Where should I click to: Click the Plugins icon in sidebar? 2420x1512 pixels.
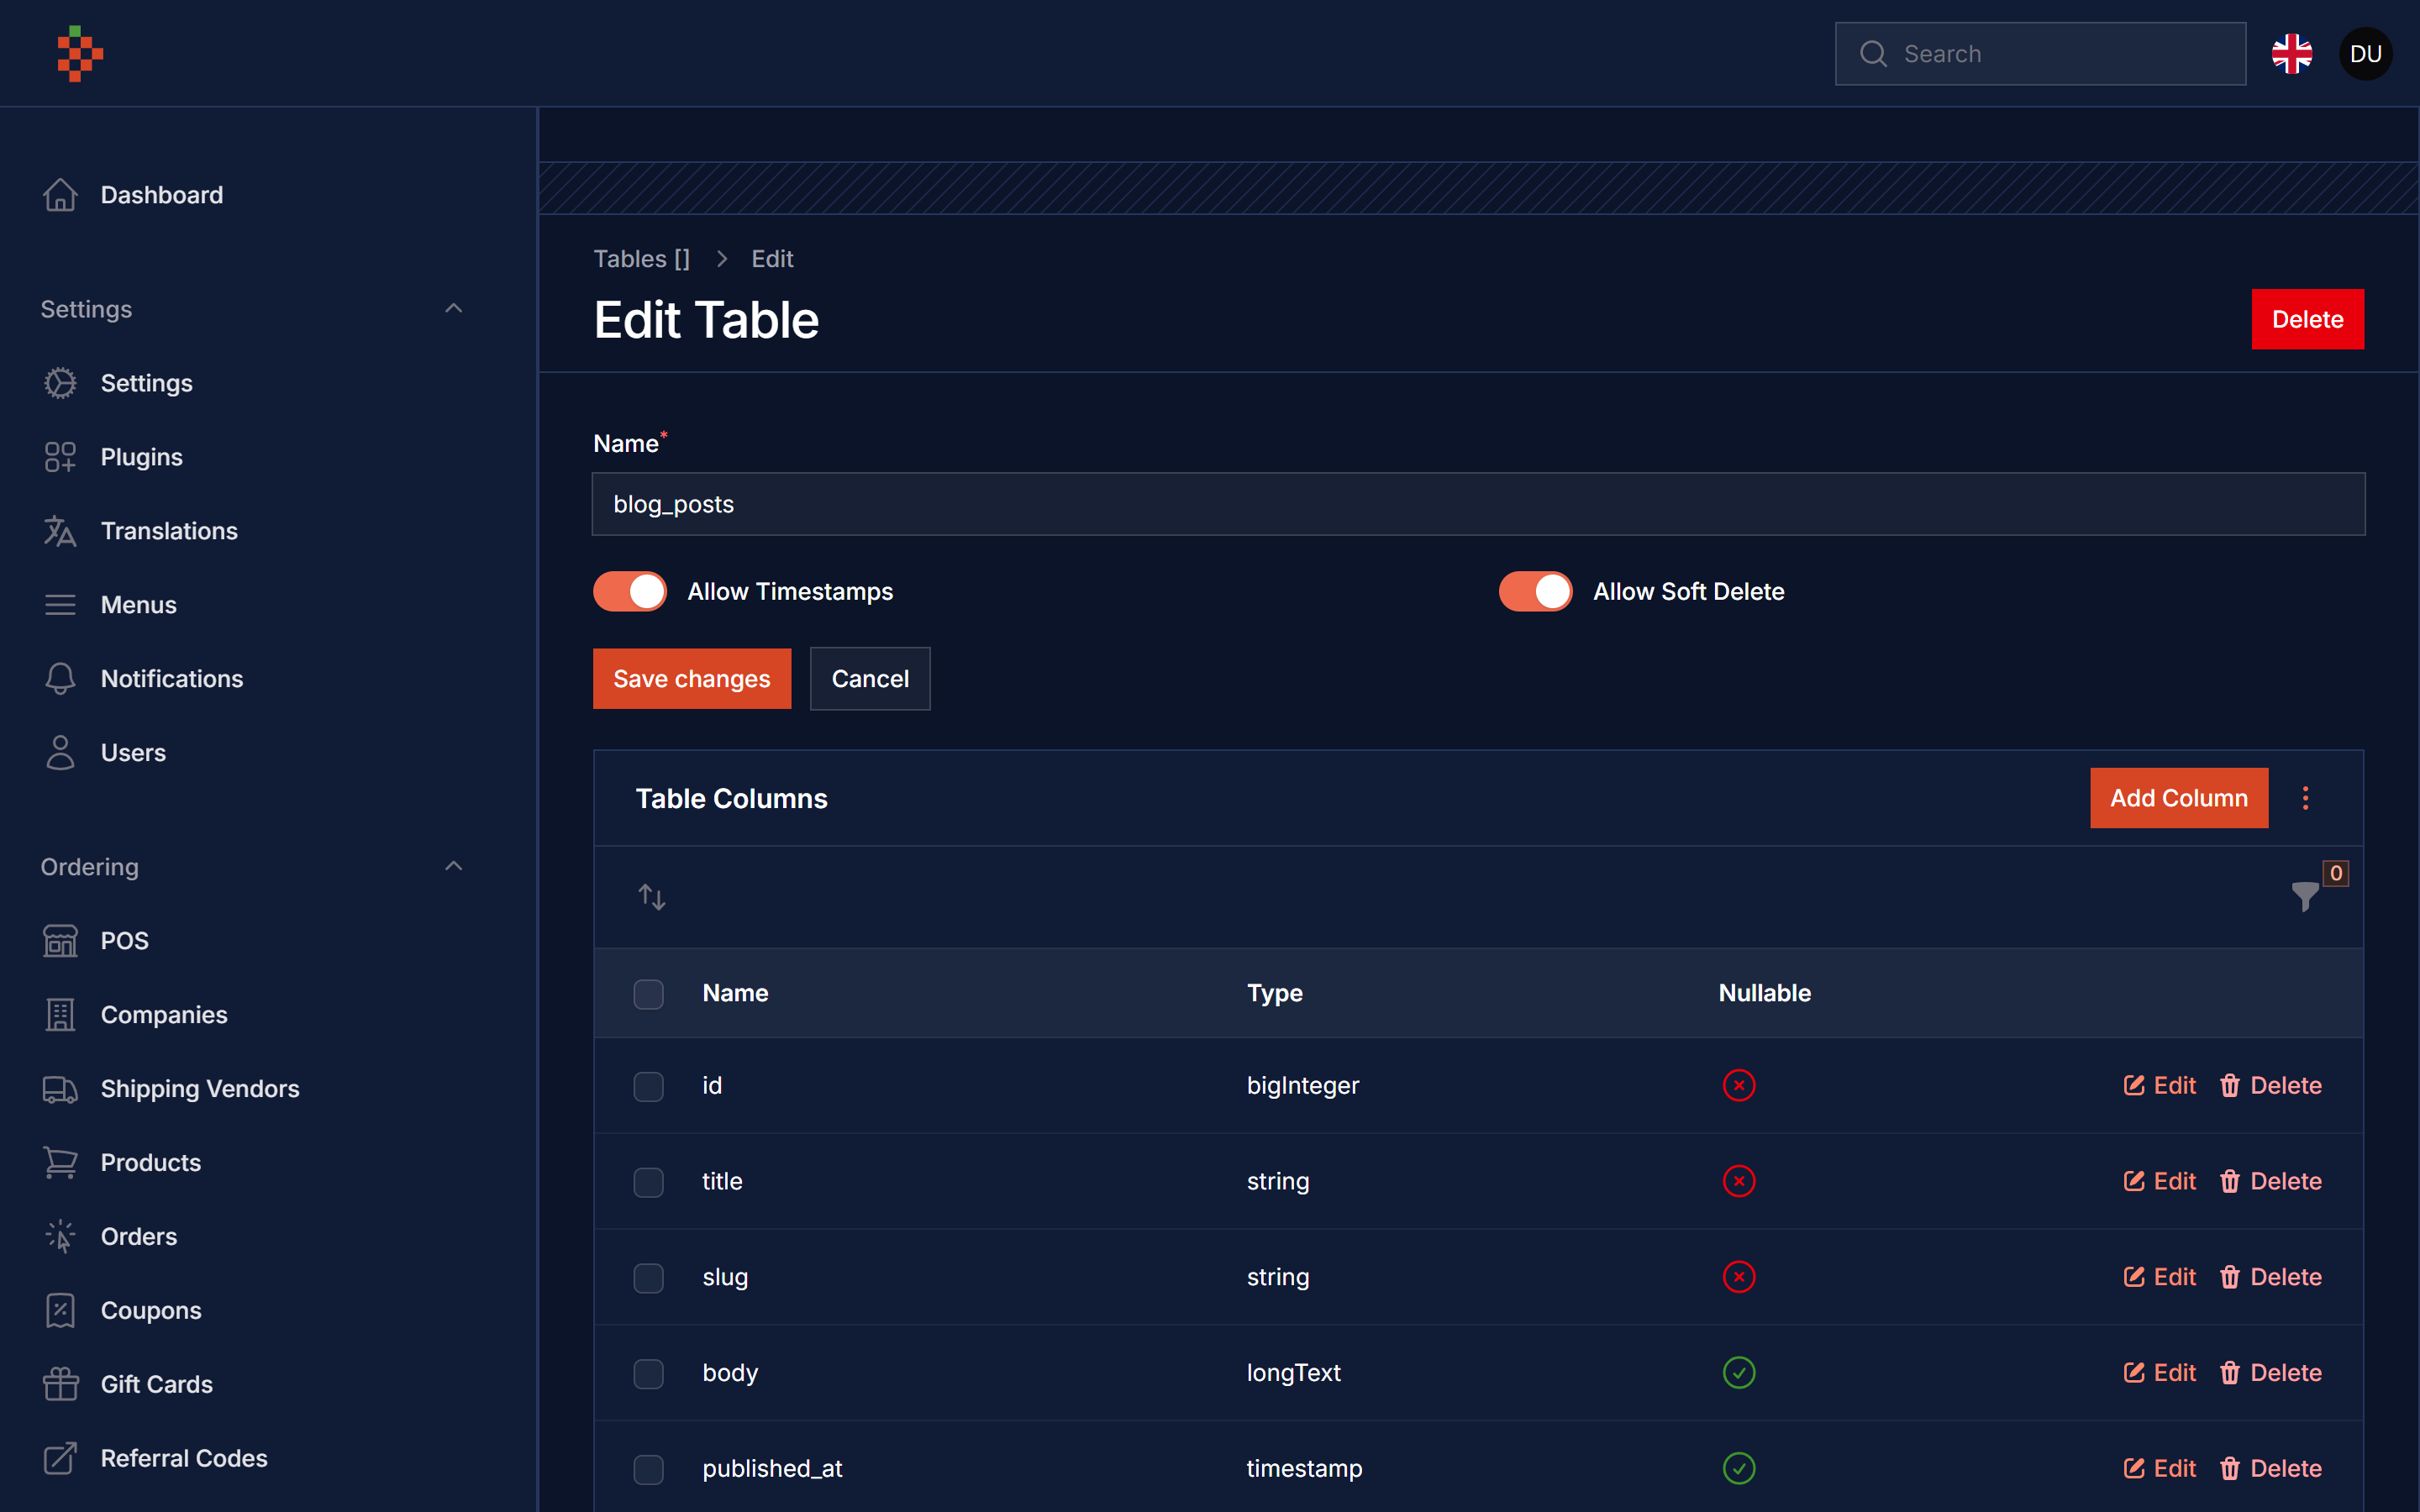pyautogui.click(x=60, y=457)
